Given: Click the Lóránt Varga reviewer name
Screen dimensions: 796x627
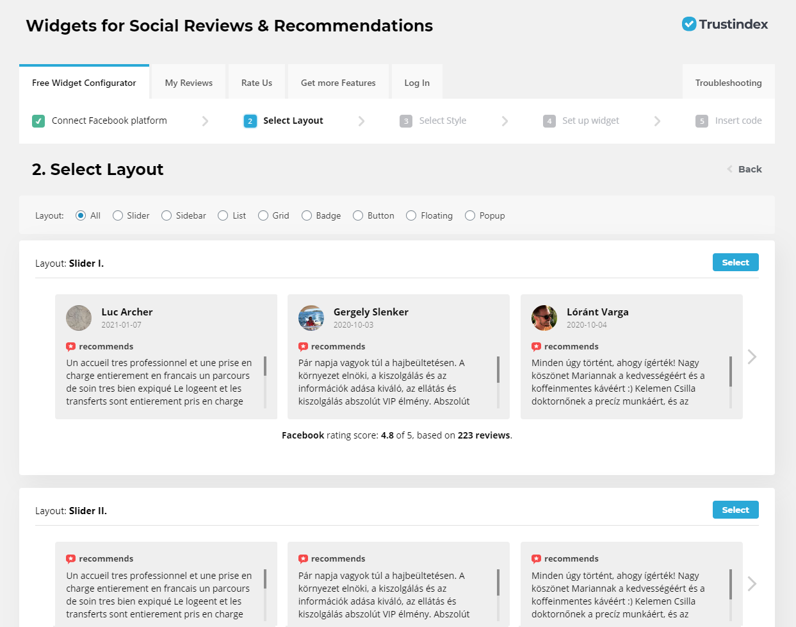Looking at the screenshot, I should 597,312.
